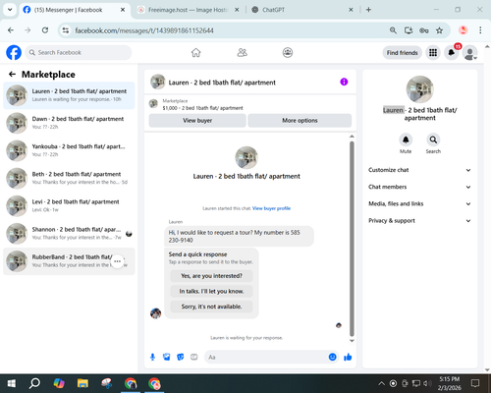
Task: Reload the page in Chrome
Action: (45, 30)
